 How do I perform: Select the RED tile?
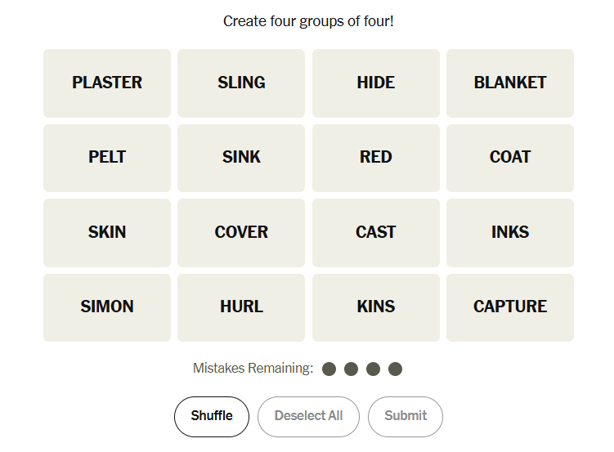click(375, 157)
